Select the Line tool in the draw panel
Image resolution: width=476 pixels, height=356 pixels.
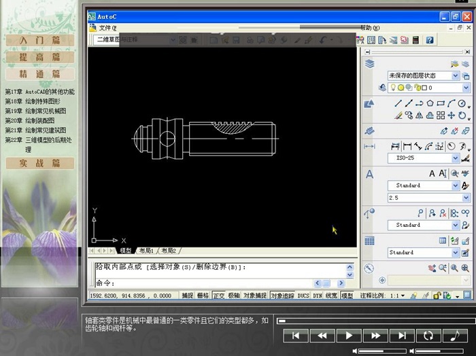click(398, 103)
